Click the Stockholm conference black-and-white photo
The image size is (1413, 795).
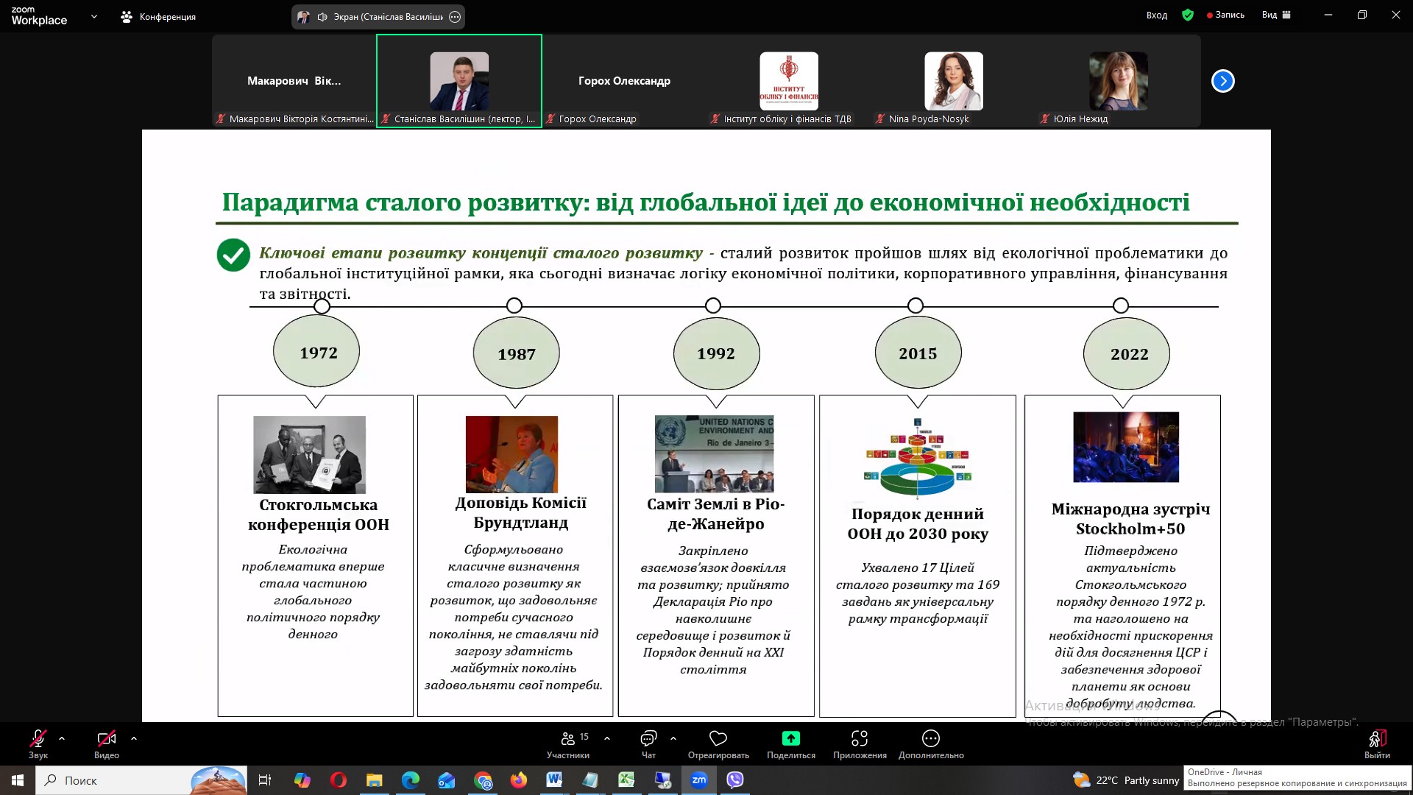pos(310,455)
